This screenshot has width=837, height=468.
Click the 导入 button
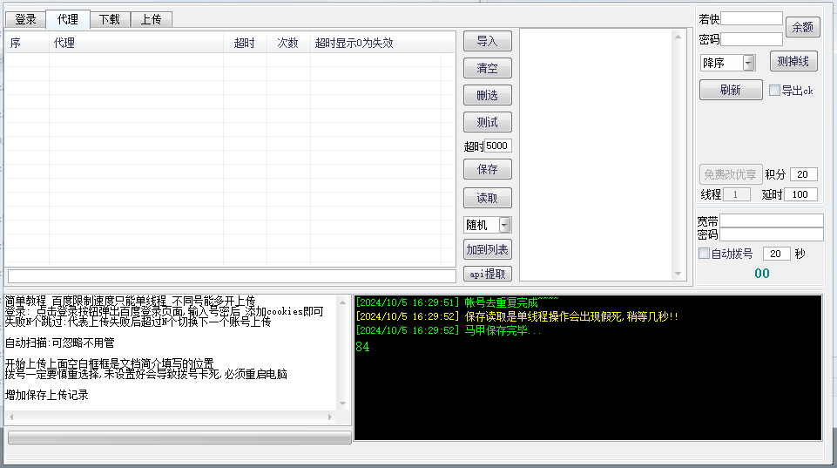(x=487, y=41)
